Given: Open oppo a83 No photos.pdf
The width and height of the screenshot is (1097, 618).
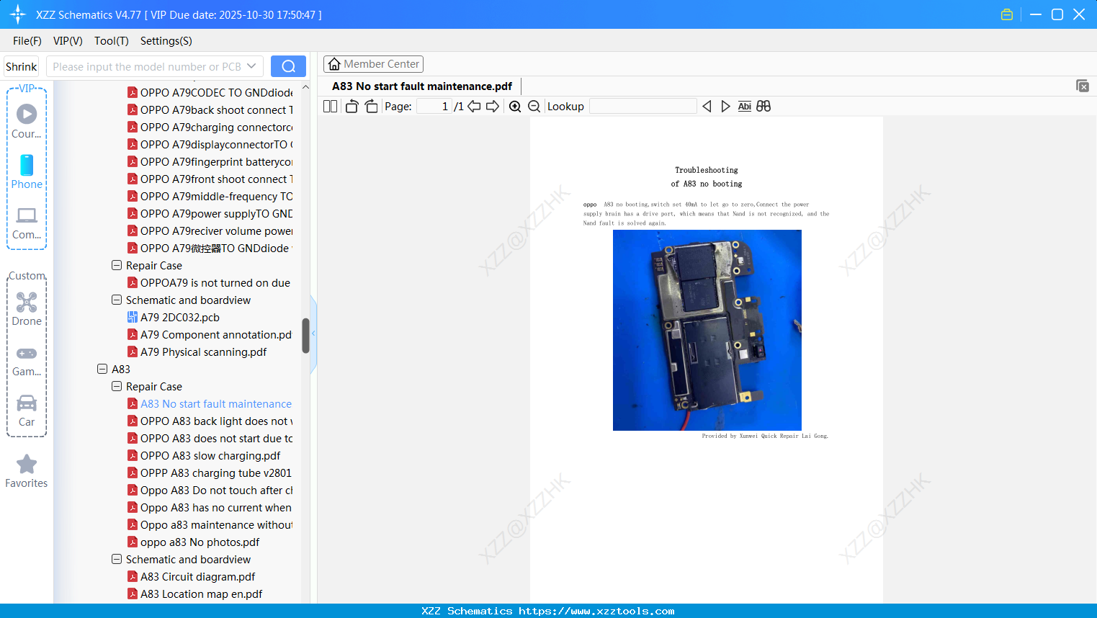Looking at the screenshot, I should pyautogui.click(x=194, y=542).
